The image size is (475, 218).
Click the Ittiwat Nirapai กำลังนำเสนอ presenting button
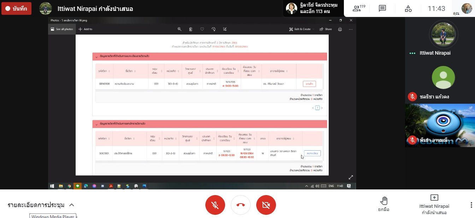(434, 205)
